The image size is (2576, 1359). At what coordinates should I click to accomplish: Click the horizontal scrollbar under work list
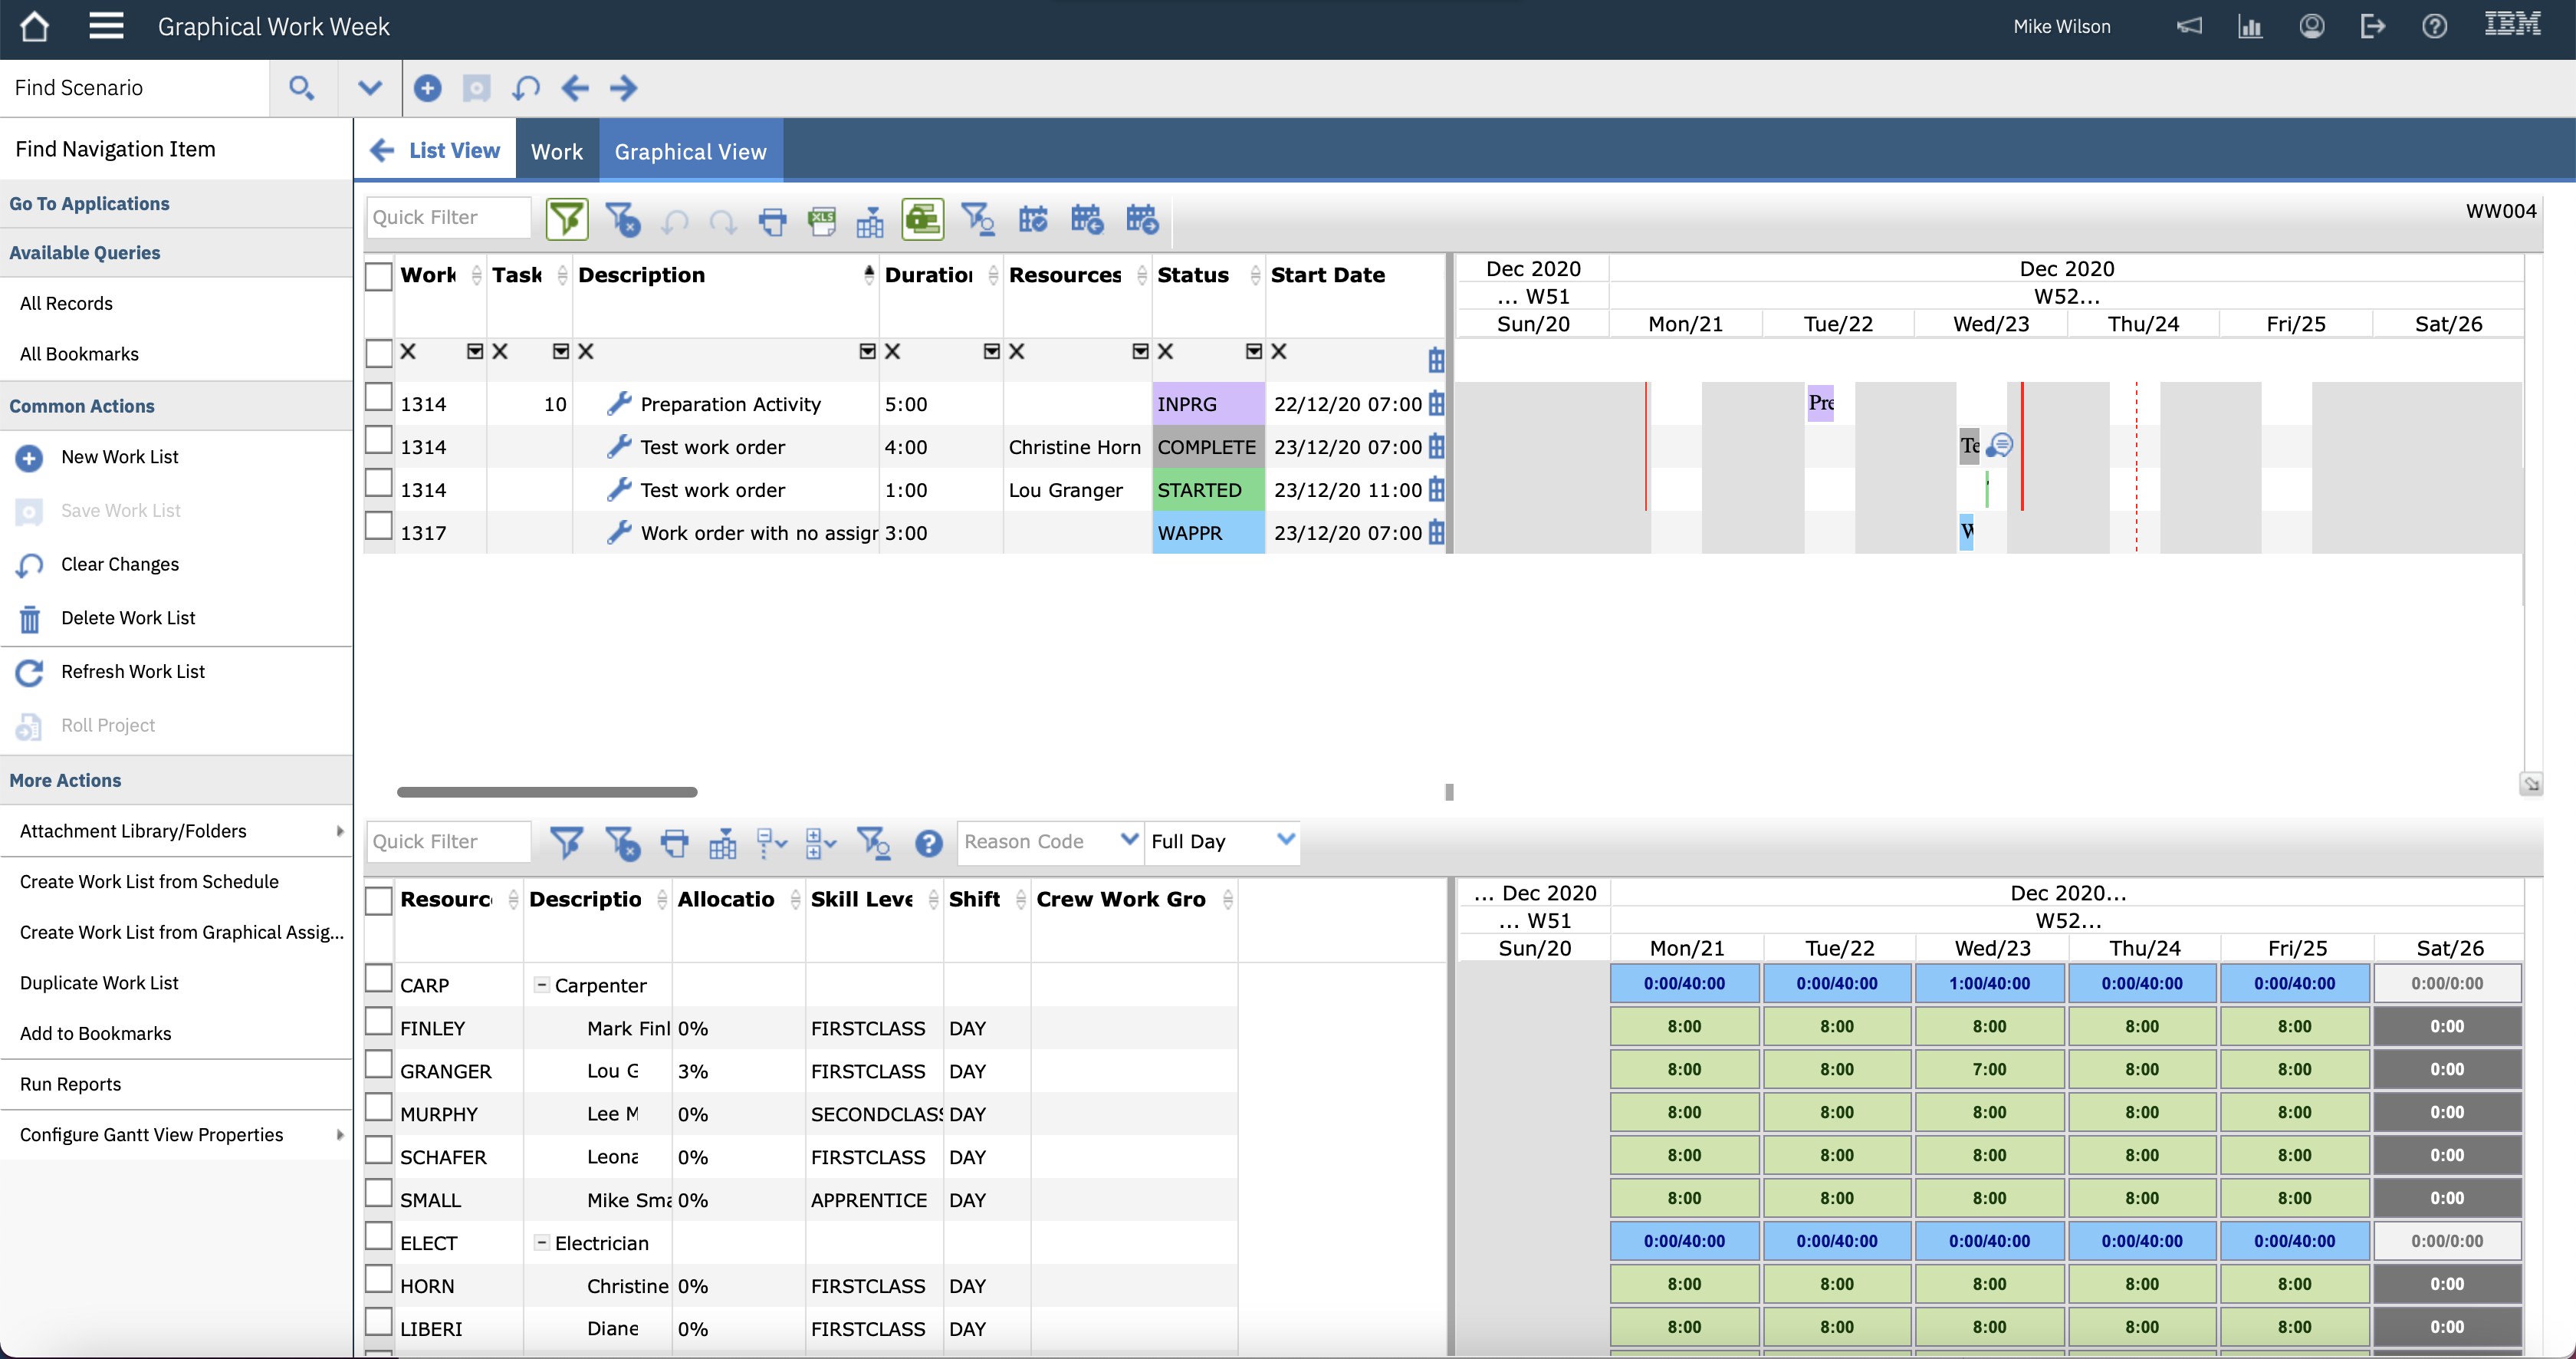click(547, 792)
